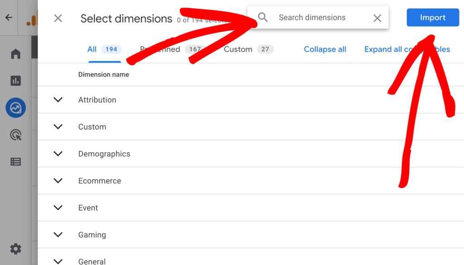Expand the Demographics dimension group
Screen dimensions: 464x265
pyautogui.click(x=58, y=154)
